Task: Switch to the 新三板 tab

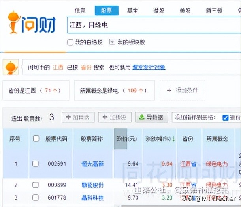Action: (214, 11)
